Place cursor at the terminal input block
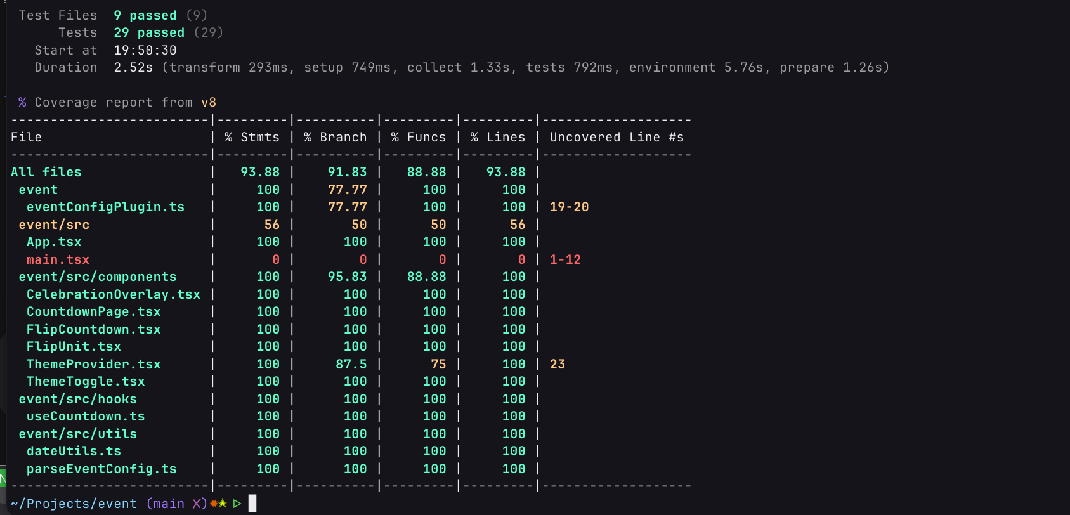This screenshot has width=1070, height=515. (x=252, y=504)
